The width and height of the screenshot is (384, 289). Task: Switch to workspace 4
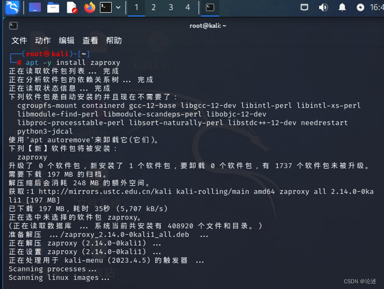pyautogui.click(x=188, y=8)
